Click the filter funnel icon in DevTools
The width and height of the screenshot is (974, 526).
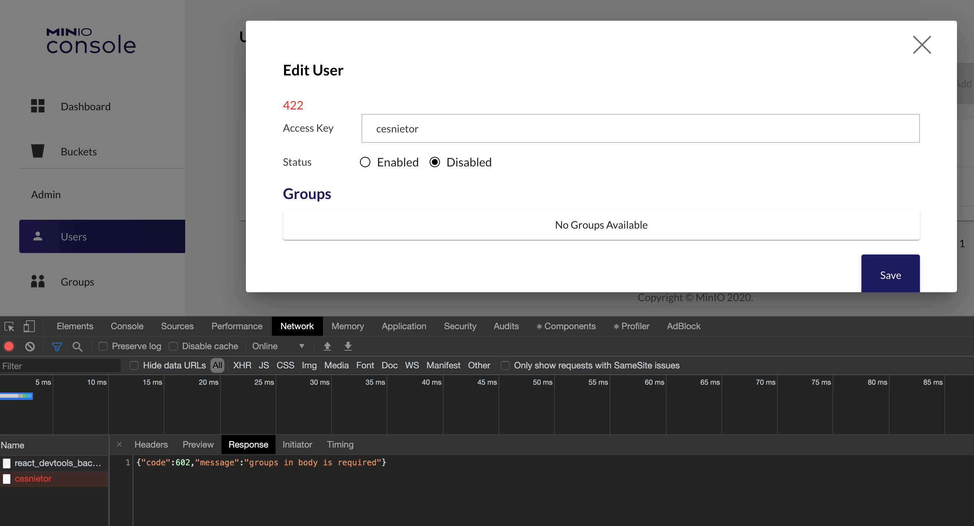pyautogui.click(x=57, y=346)
